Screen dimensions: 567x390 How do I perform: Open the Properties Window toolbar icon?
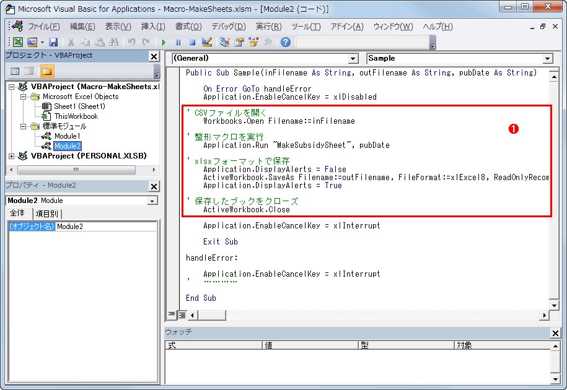[x=239, y=42]
